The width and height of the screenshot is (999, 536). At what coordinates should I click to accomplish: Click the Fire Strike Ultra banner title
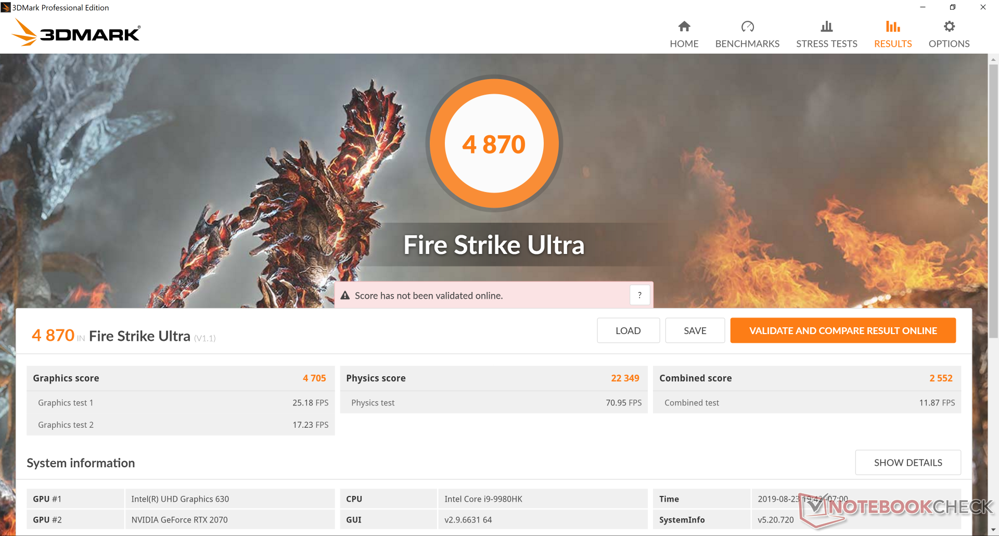(494, 245)
